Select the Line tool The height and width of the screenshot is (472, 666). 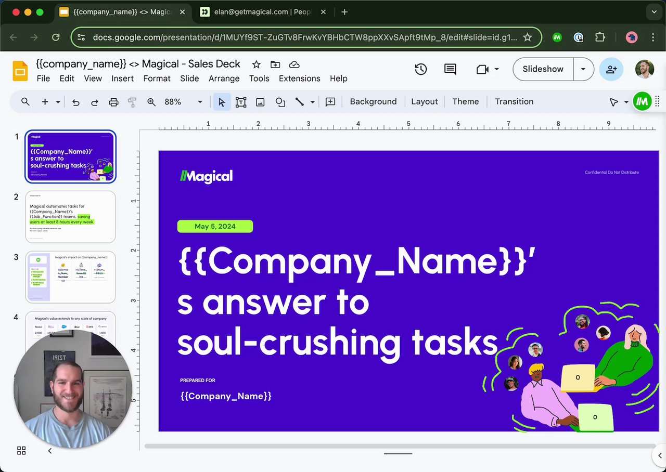pyautogui.click(x=300, y=102)
